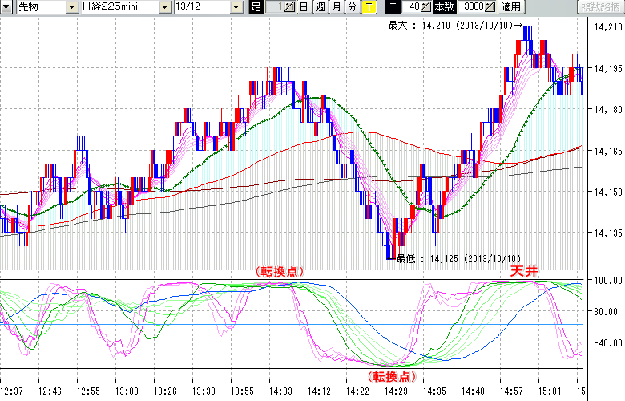Open the 日経225mini instrument dropdown
Viewport: 625px width, 401px height.
(x=165, y=7)
